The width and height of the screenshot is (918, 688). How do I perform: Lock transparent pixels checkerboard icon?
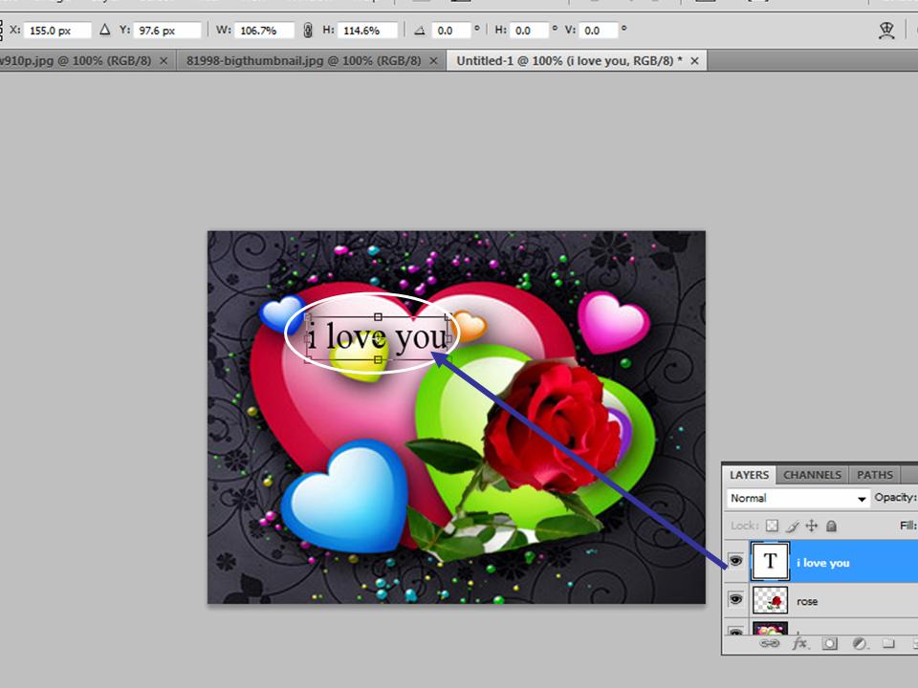(773, 526)
